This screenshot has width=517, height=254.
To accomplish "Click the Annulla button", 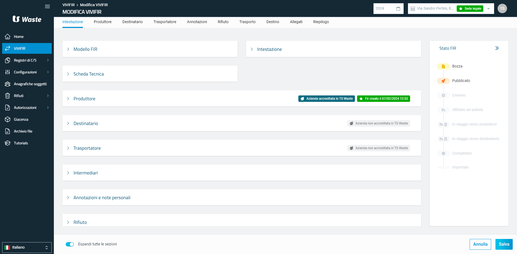I will click(480, 244).
